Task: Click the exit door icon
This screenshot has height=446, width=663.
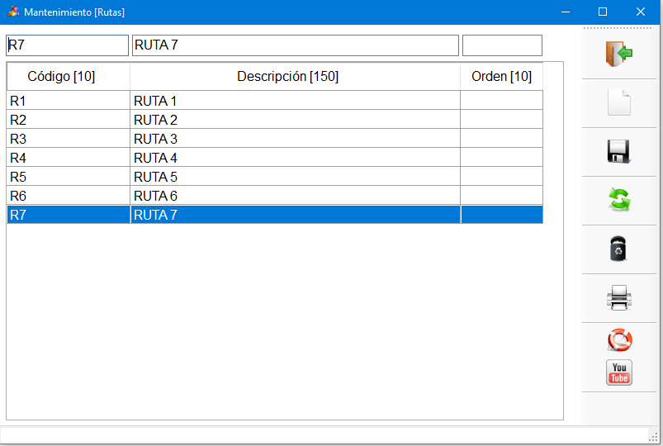Action: click(x=619, y=54)
